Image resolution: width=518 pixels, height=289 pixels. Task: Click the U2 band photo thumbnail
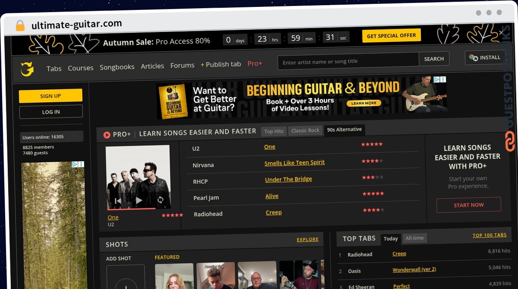(138, 177)
